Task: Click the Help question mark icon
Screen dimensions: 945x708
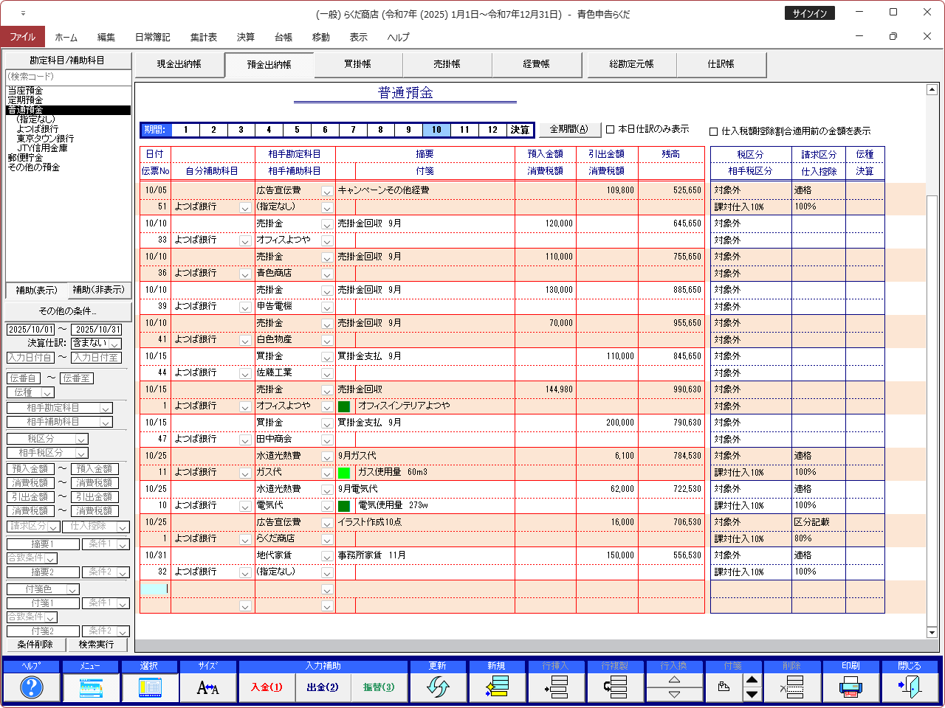Action: [31, 687]
